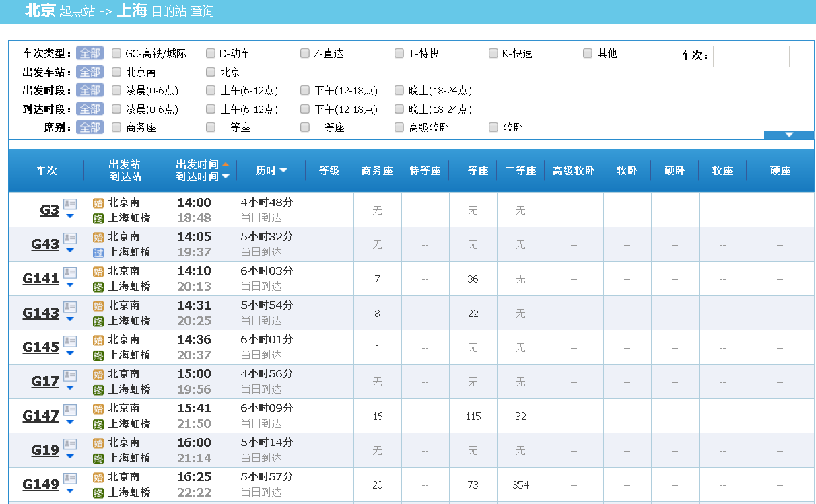Click the orange ascending arrow beside 出发时间

[226, 164]
